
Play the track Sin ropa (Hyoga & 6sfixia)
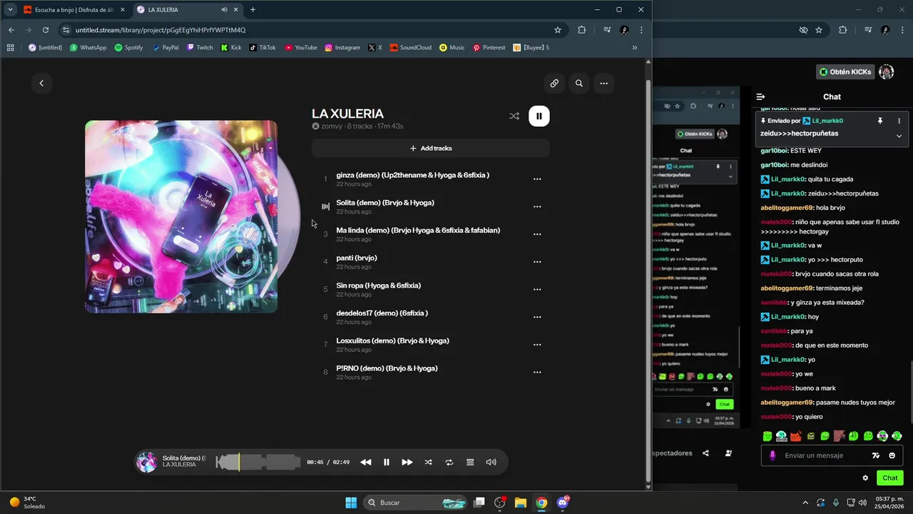pyautogui.click(x=379, y=286)
